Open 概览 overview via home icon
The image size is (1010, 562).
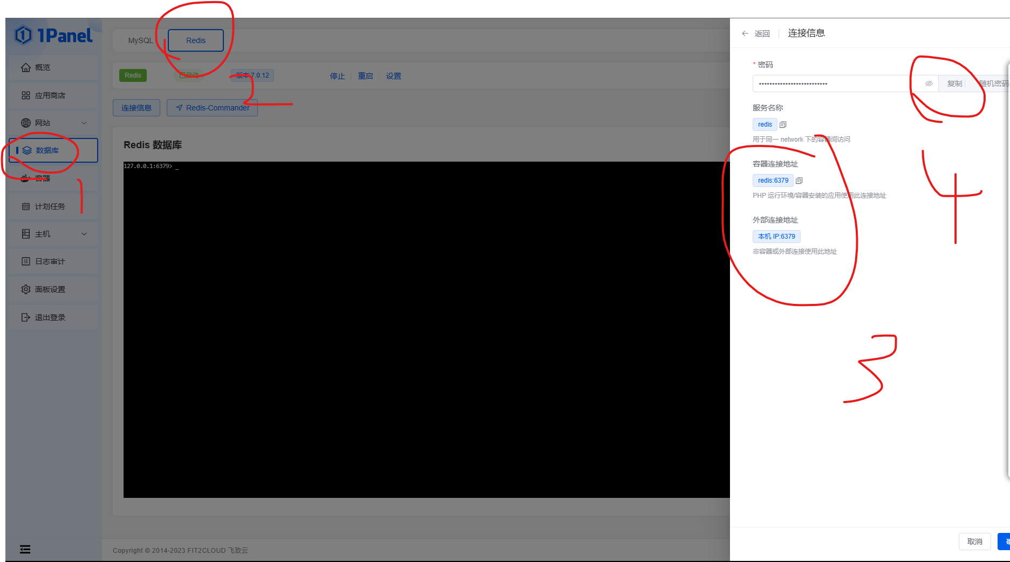(26, 67)
